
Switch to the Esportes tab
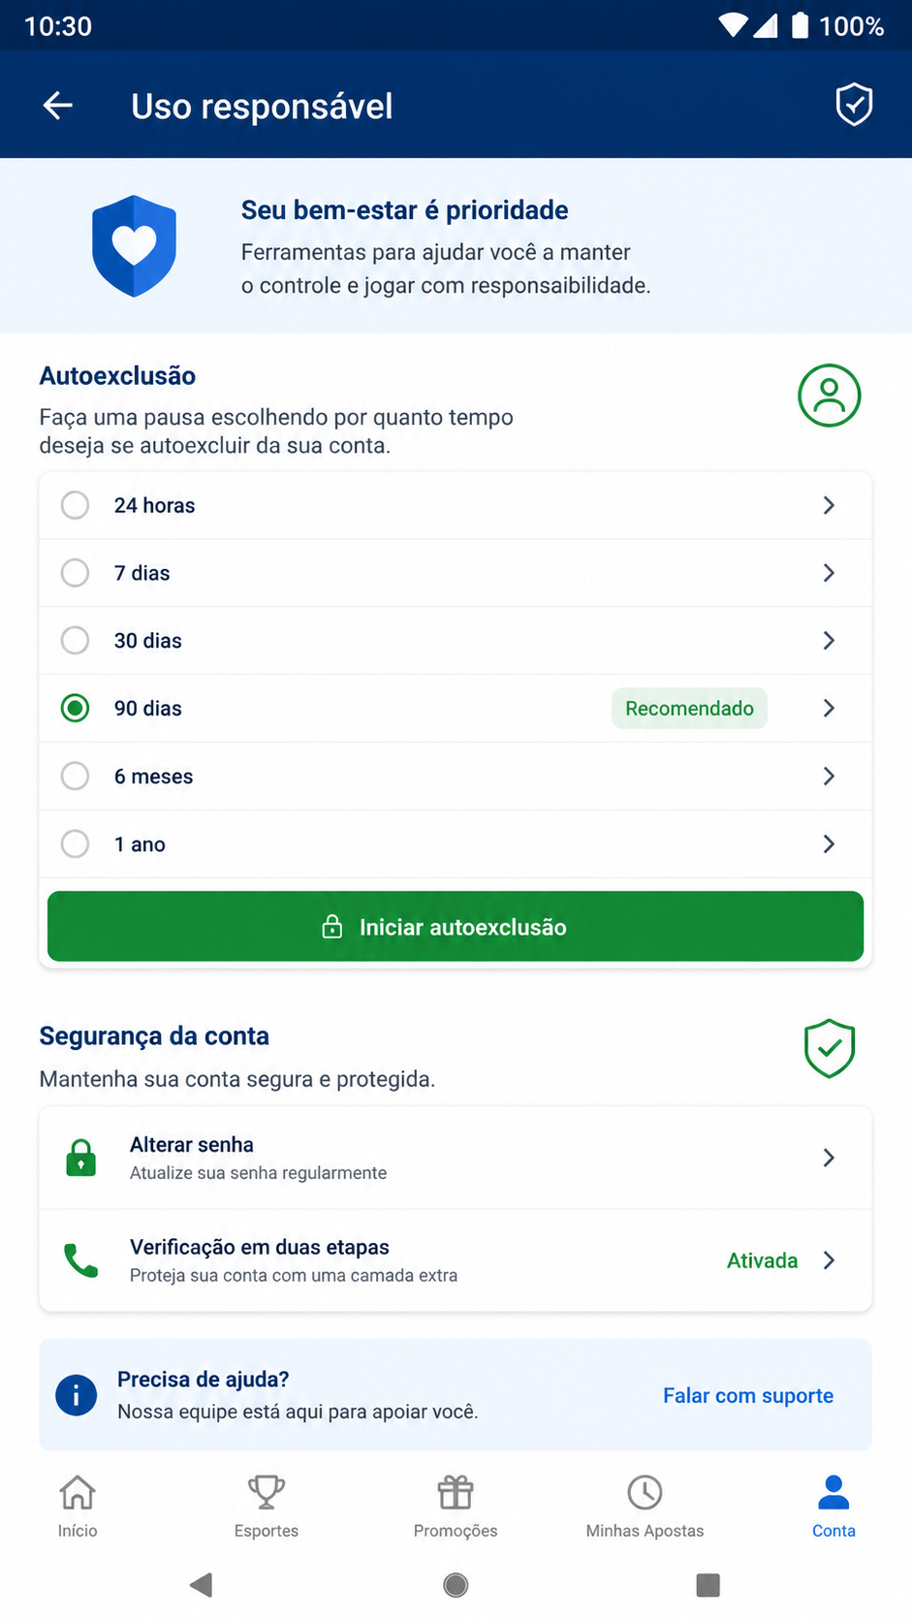pyautogui.click(x=267, y=1507)
